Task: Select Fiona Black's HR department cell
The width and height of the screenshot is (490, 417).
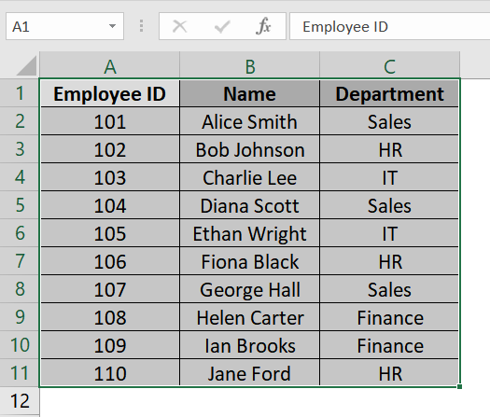Action: tap(389, 261)
